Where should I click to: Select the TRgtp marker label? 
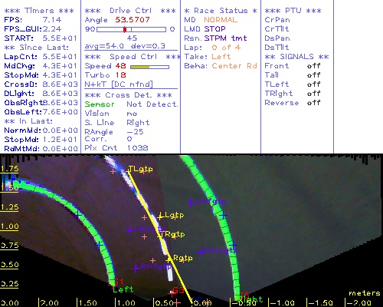click(x=172, y=234)
